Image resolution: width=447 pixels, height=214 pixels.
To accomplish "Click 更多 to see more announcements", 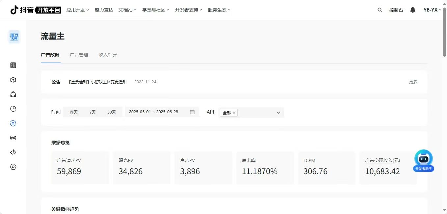I will click(413, 82).
